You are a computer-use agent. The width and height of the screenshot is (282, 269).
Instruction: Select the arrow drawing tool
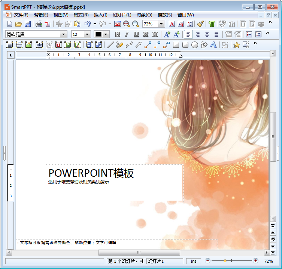click(139, 45)
